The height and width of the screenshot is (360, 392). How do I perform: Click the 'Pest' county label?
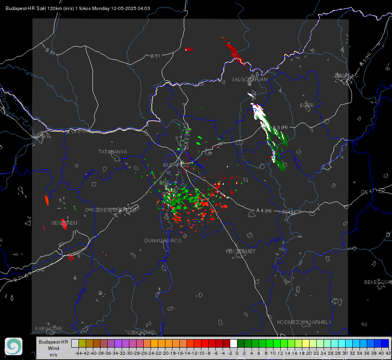coord(275,241)
